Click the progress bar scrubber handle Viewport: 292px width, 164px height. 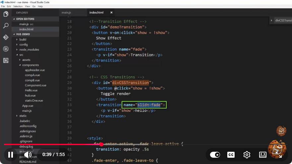pyautogui.click(x=101, y=144)
